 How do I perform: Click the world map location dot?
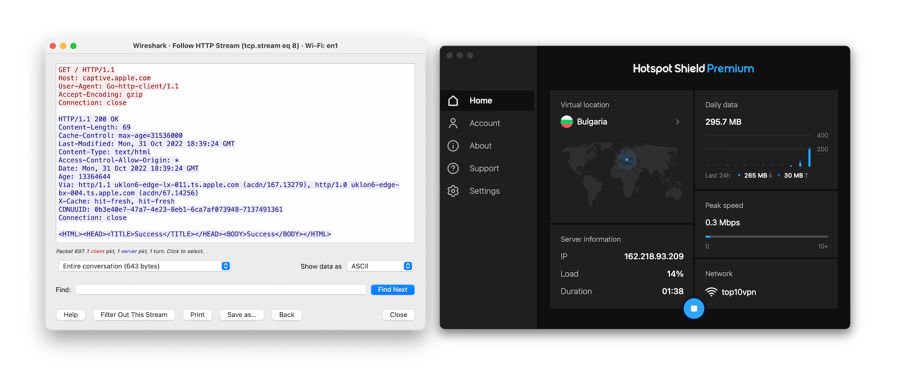627,159
